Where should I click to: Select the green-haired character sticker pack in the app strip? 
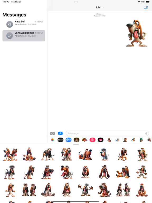141,140
